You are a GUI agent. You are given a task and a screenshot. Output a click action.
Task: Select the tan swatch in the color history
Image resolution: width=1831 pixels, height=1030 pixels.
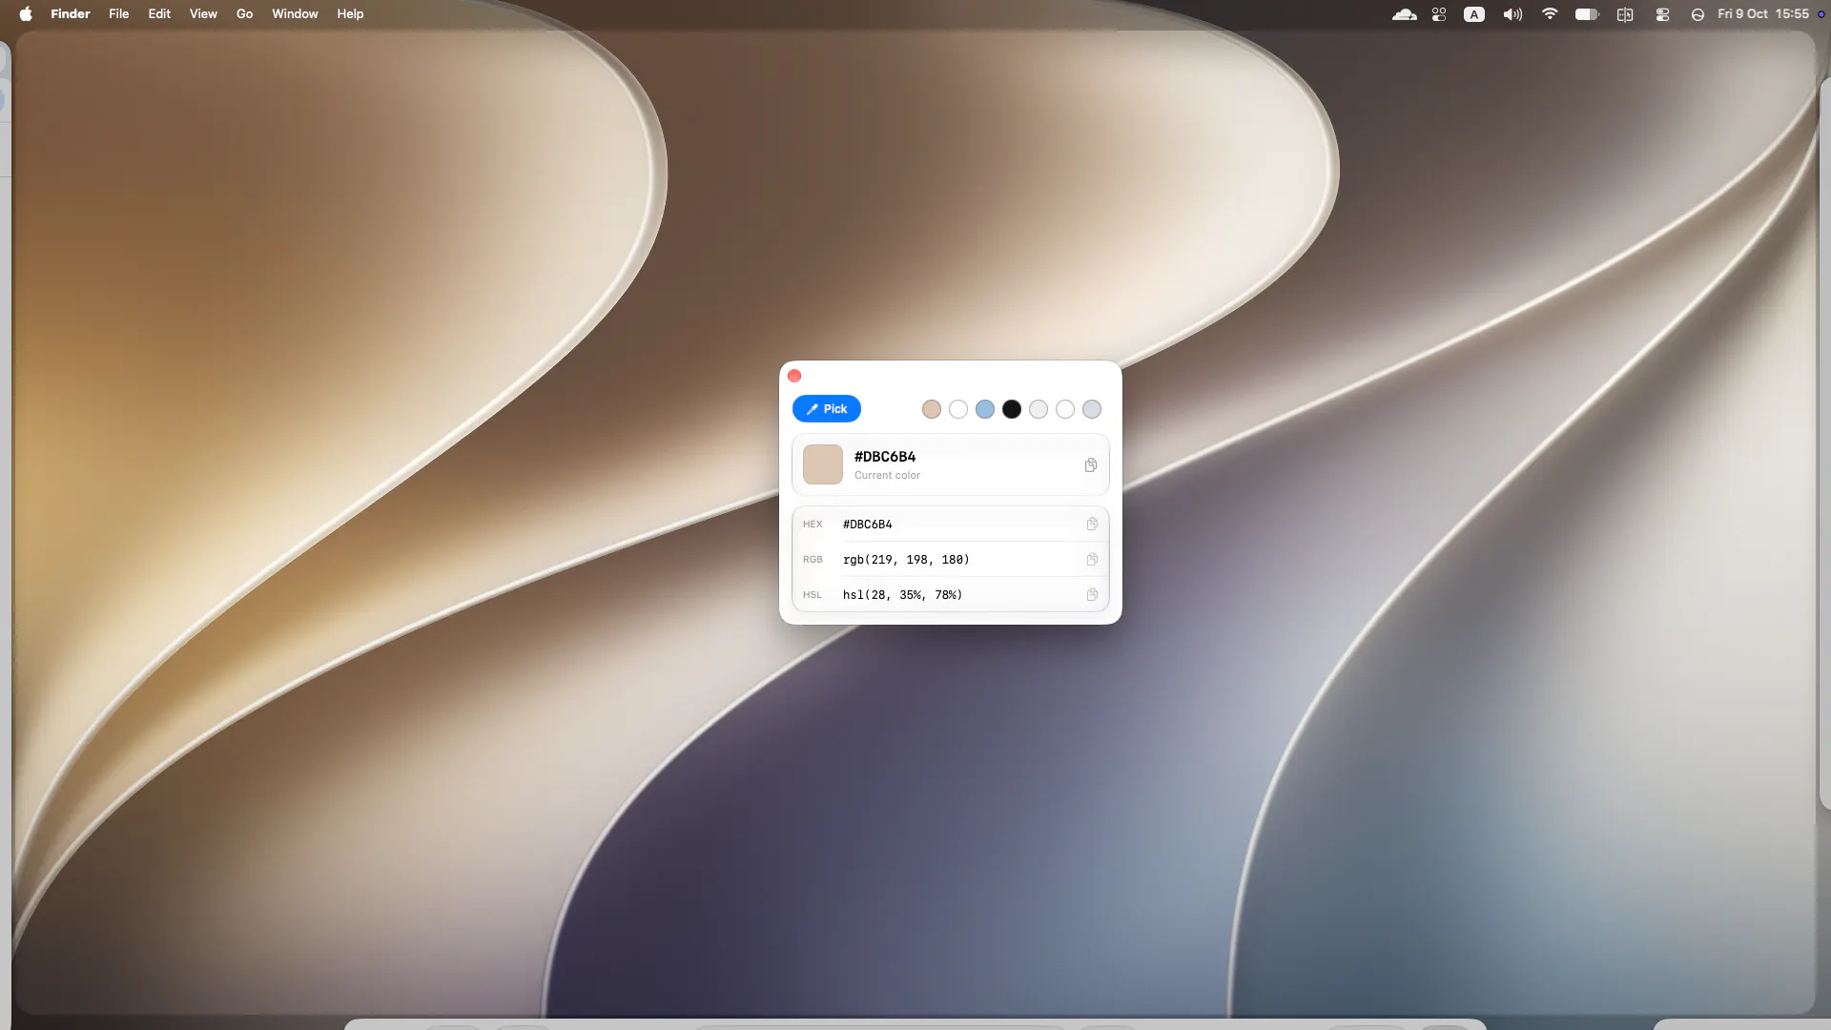click(932, 409)
